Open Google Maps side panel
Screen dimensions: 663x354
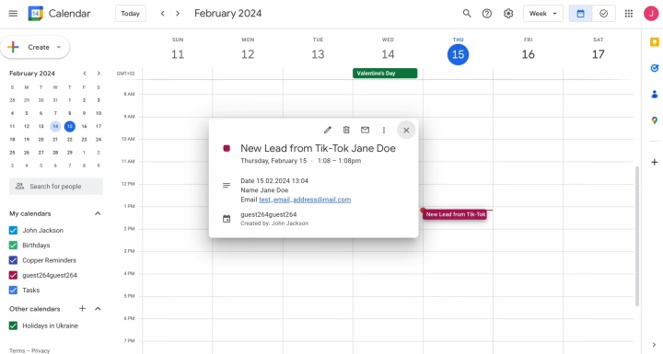[x=654, y=120]
